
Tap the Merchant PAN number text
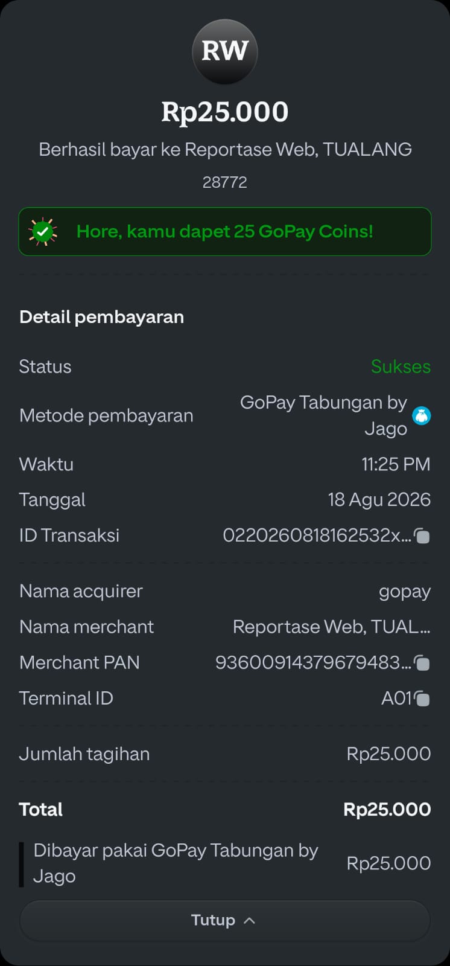313,662
